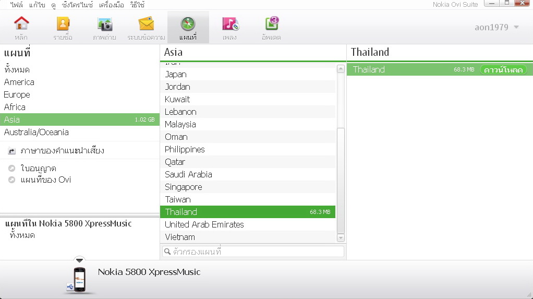Select the Australia/Oceania region
533x299 pixels.
37,132
